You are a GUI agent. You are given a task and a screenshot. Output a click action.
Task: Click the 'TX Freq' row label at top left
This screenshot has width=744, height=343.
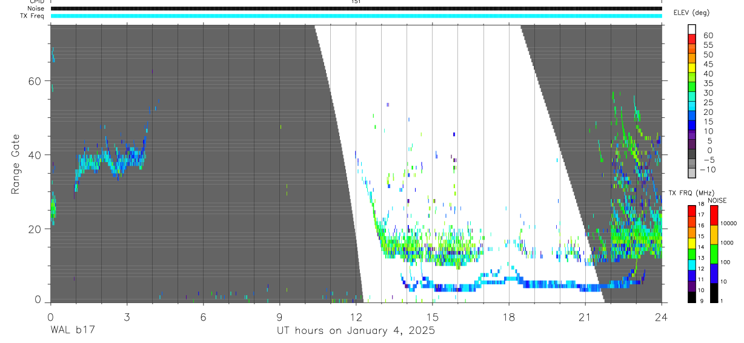click(33, 16)
